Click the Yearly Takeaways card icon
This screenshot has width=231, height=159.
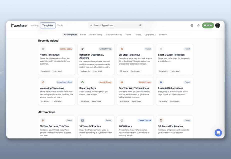pos(43,49)
